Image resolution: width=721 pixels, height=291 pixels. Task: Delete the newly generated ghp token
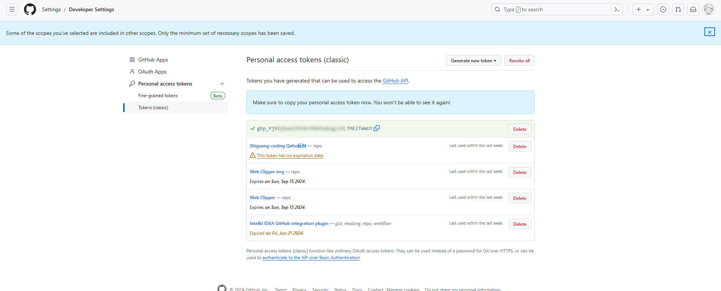click(520, 129)
